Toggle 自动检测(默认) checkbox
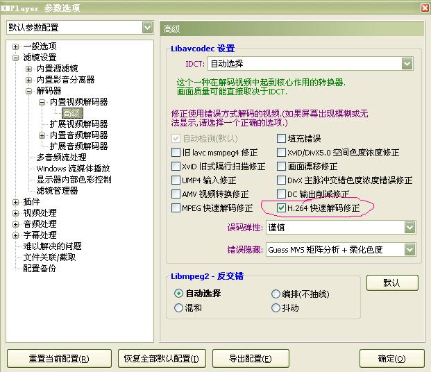The image size is (431, 372). (176, 139)
